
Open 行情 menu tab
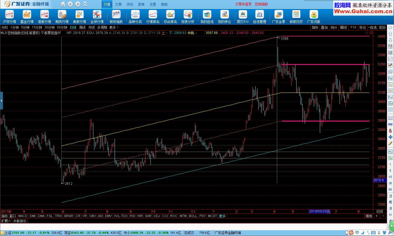[x=107, y=4]
